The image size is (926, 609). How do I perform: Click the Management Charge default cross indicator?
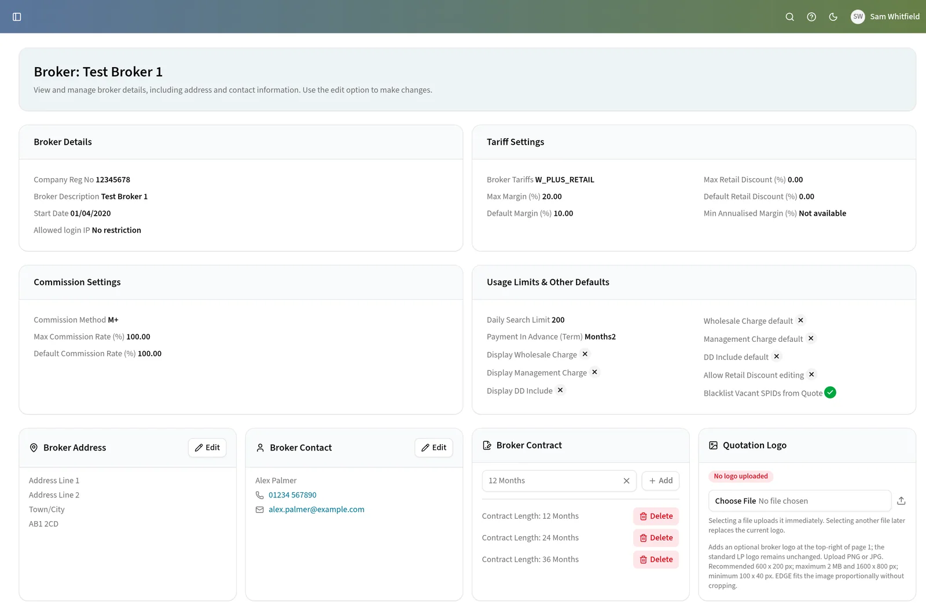(811, 338)
